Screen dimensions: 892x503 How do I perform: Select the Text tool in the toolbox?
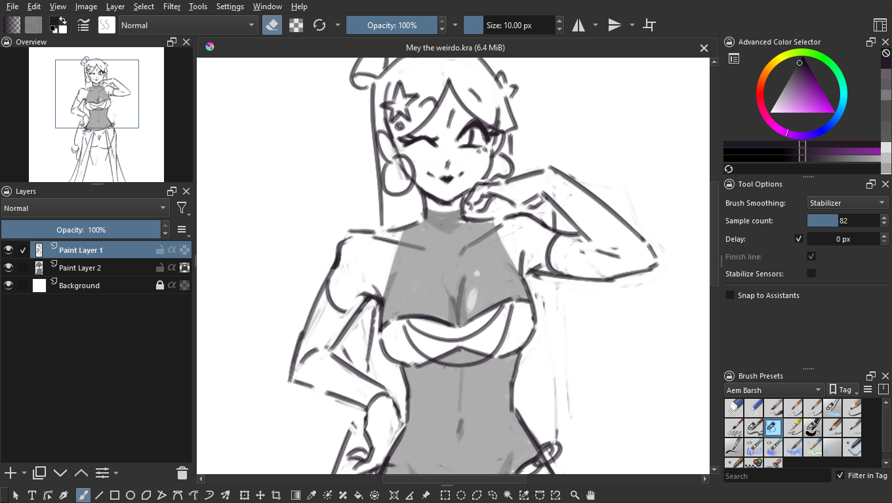[x=31, y=495]
